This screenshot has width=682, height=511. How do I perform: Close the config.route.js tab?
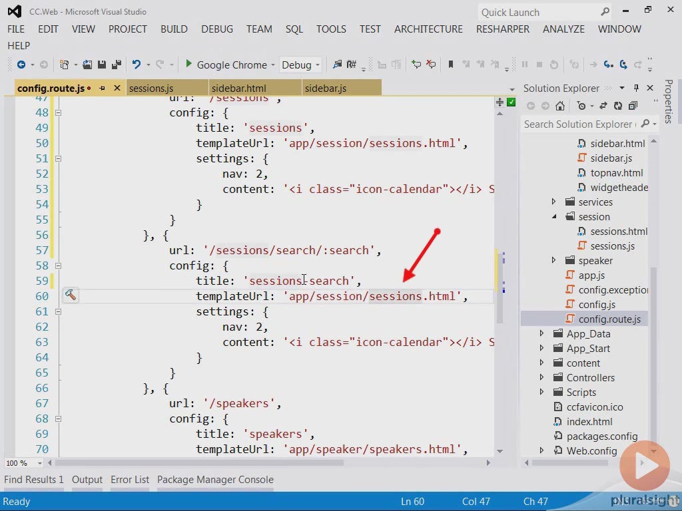[x=117, y=88]
